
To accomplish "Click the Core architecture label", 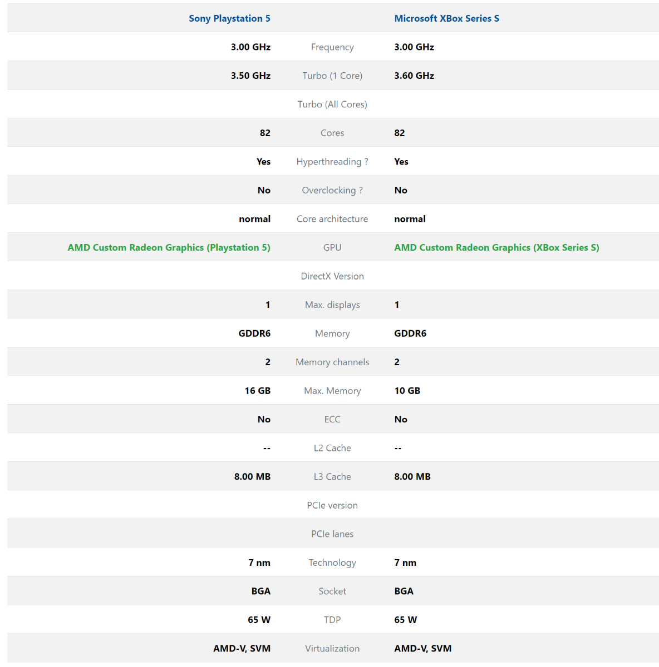I will click(x=332, y=219).
